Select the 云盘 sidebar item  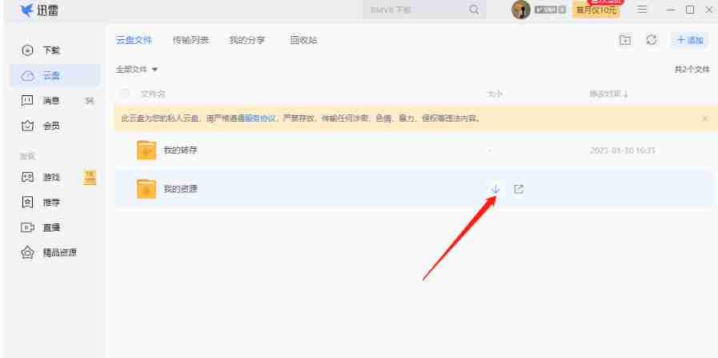tap(55, 75)
